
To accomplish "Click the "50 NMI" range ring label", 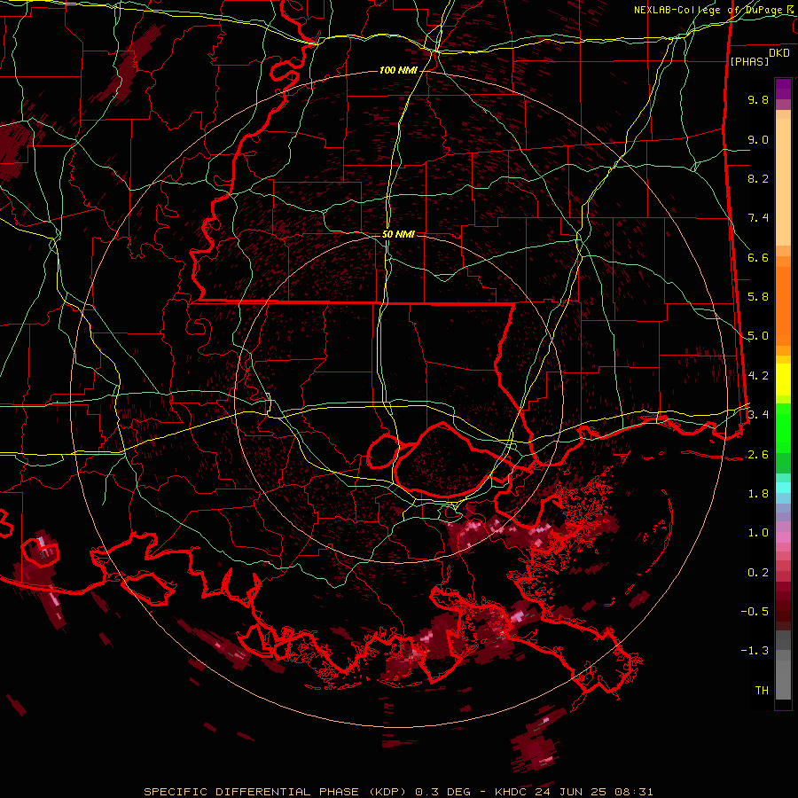I will coord(398,234).
